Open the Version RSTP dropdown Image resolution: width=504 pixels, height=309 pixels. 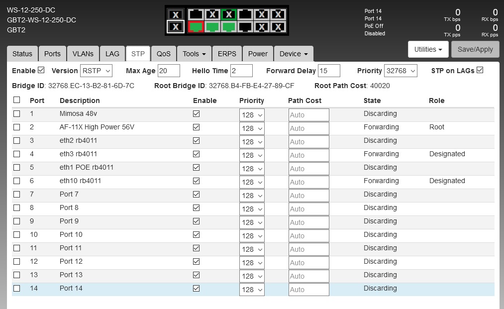97,71
